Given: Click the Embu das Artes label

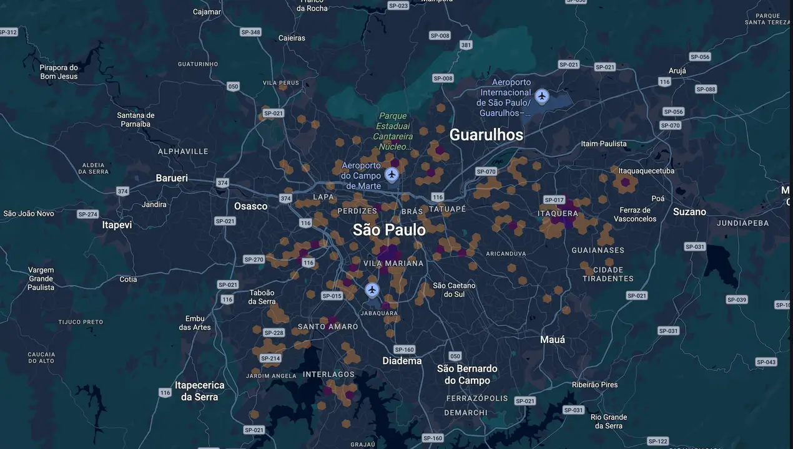Looking at the screenshot, I should pos(195,323).
